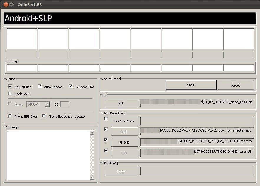Viewport: 260px width, 186px height.
Task: Close the Odin3 window
Action: (x=6, y=4)
